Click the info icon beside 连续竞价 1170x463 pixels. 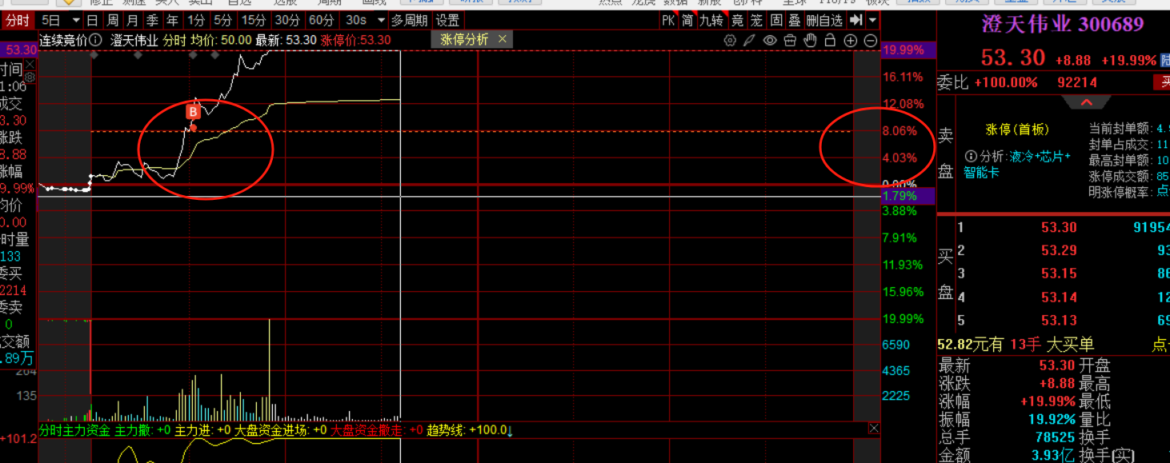point(95,40)
